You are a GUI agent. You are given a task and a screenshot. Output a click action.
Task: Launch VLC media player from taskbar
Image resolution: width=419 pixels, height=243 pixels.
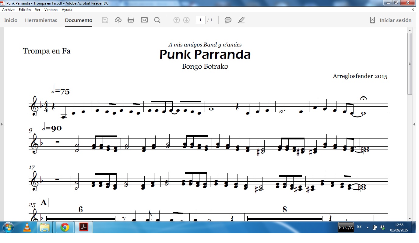[27, 227]
